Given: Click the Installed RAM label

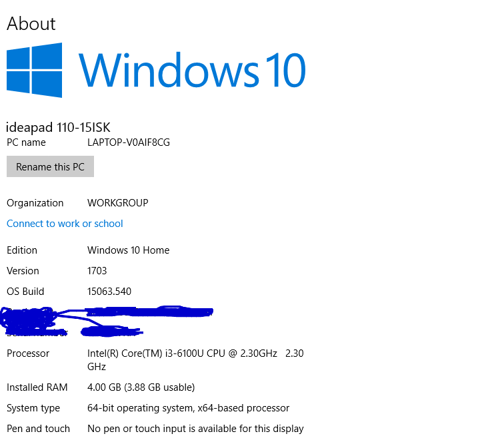Looking at the screenshot, I should (x=37, y=387).
